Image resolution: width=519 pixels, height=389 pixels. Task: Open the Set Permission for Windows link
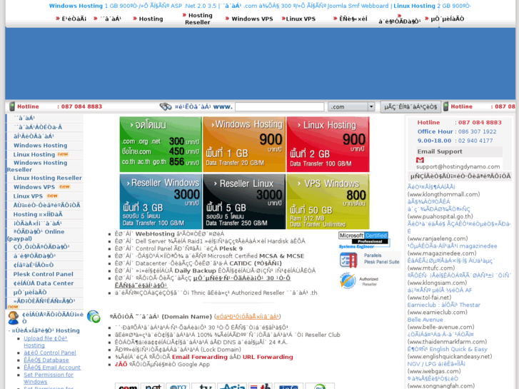pos(48,378)
